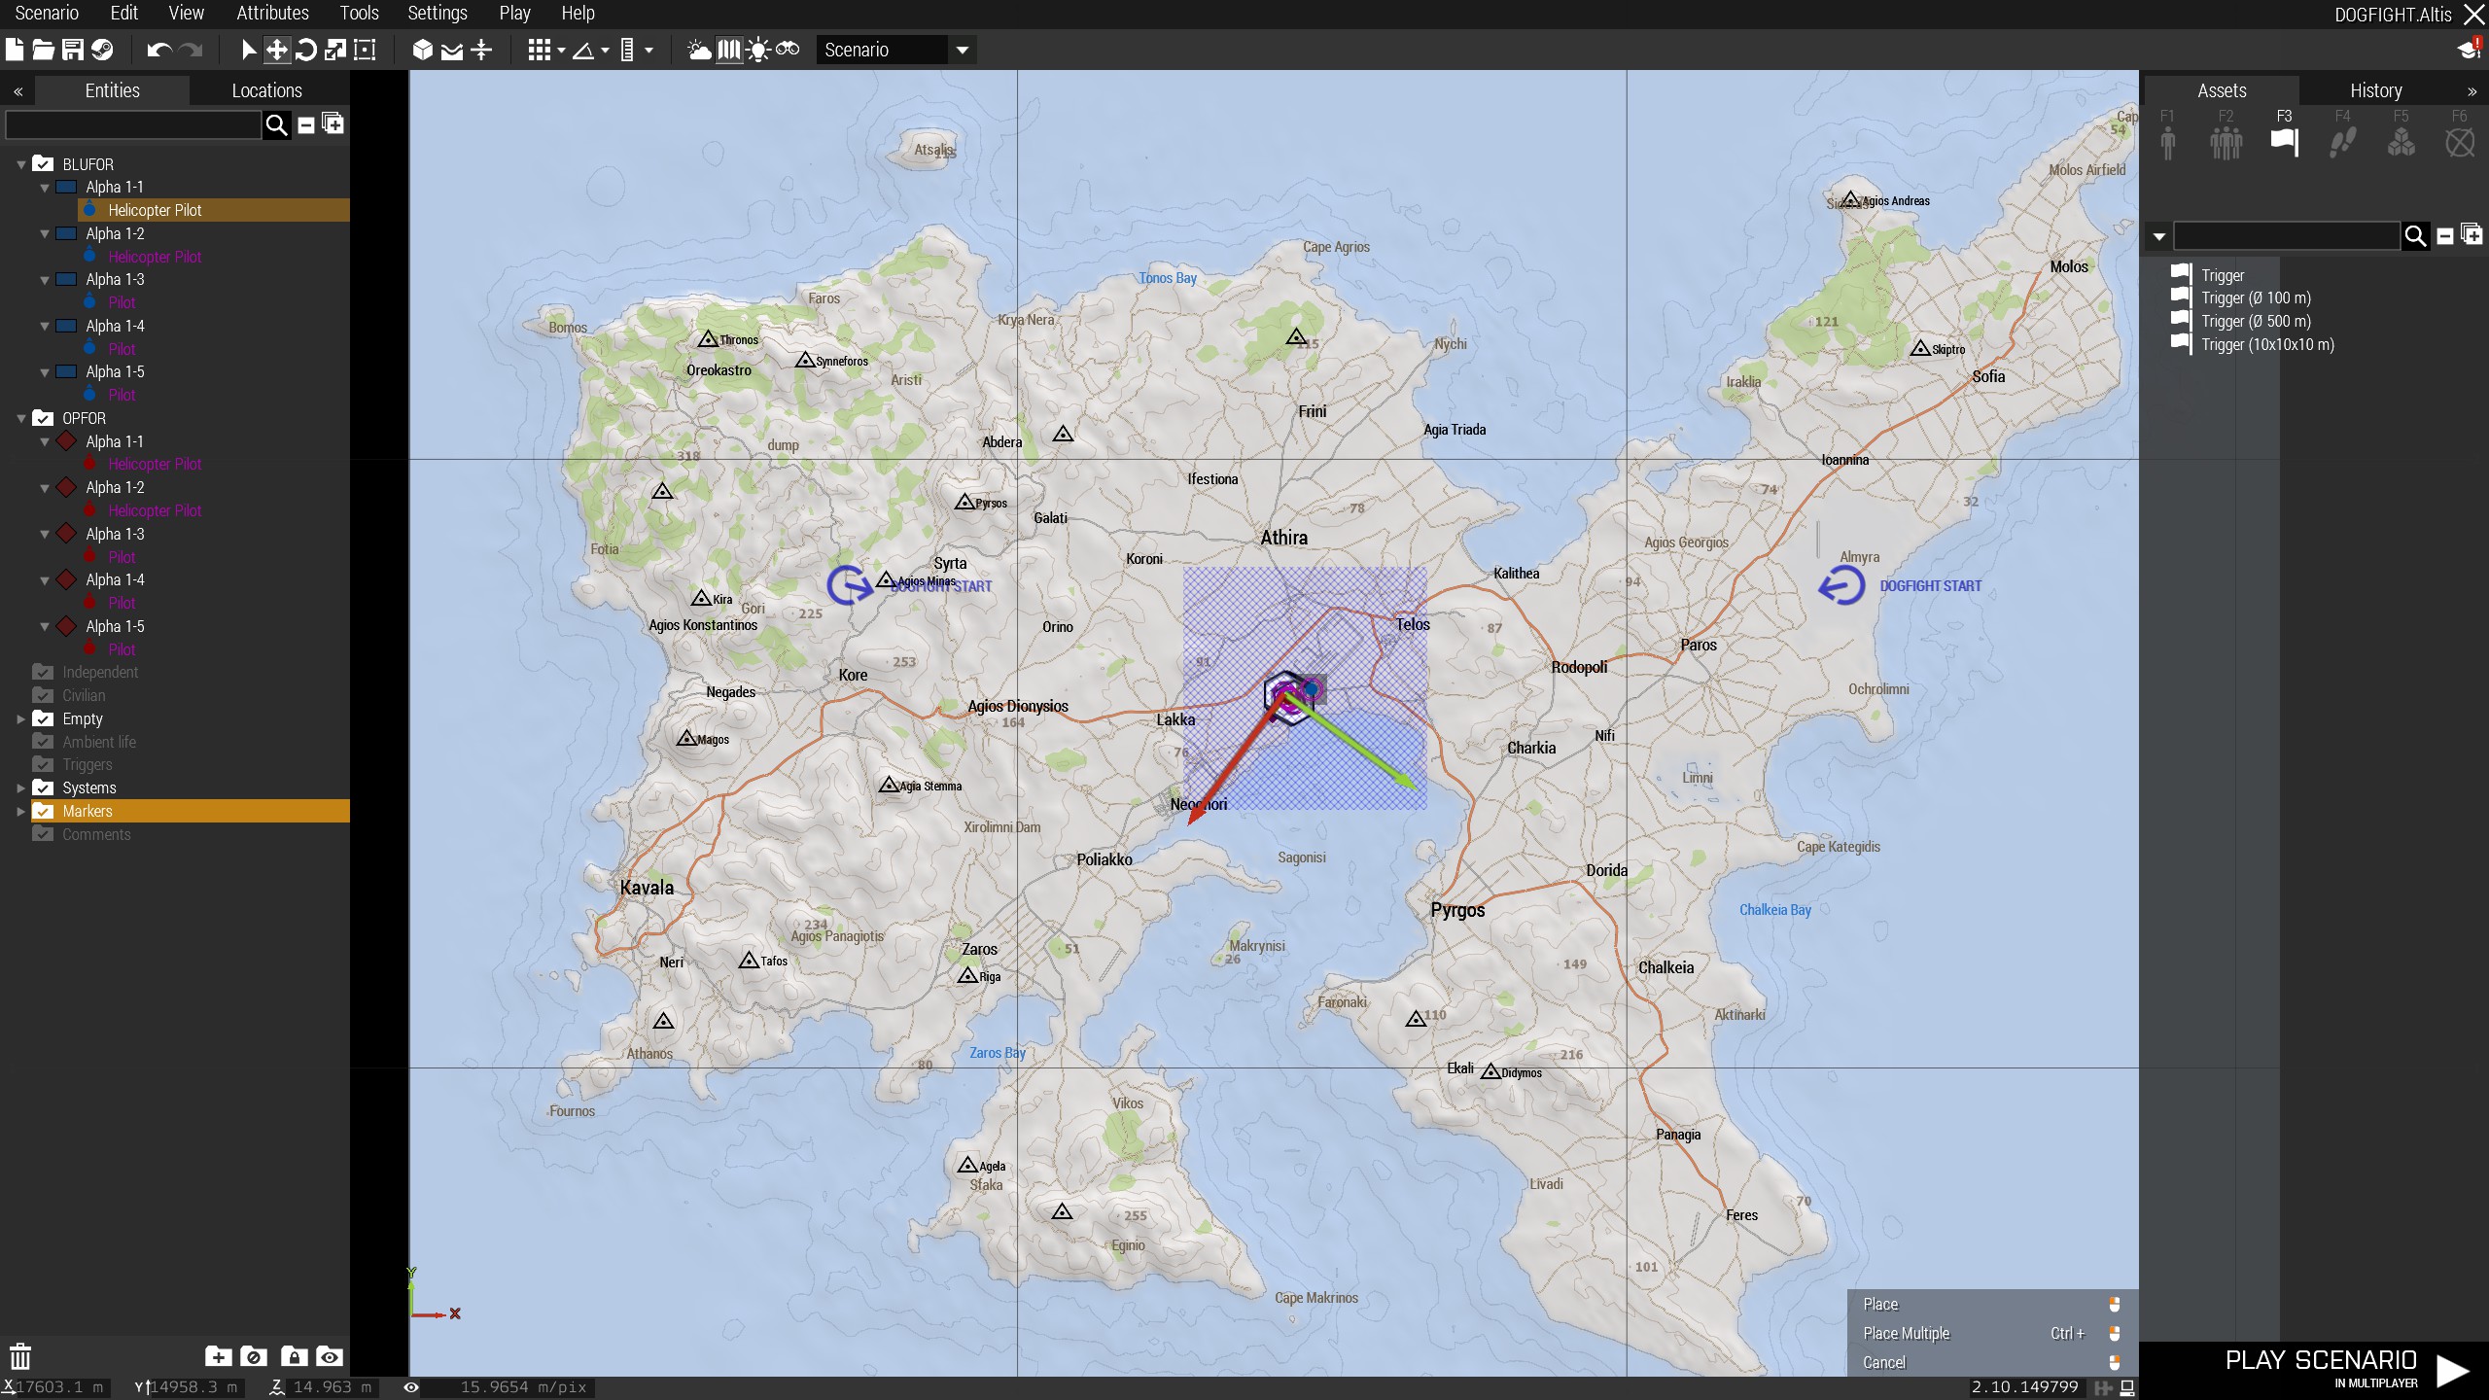Select the Scaling widget tool
The width and height of the screenshot is (2489, 1400).
[335, 50]
